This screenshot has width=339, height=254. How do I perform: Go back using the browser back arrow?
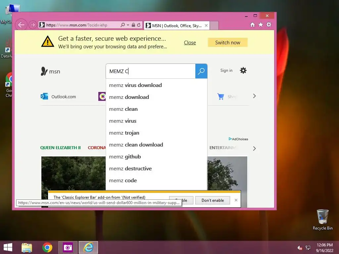21,25
